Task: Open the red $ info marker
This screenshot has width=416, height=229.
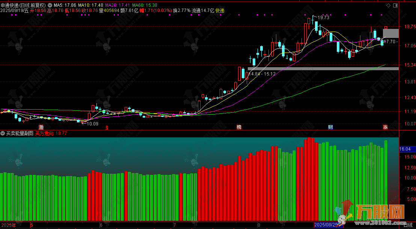Action: coord(107,127)
